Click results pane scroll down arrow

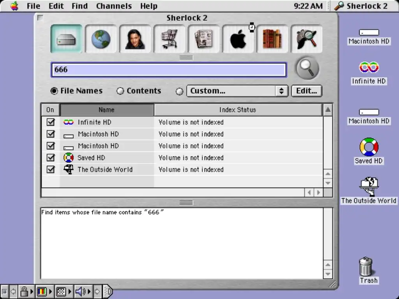[328, 274]
